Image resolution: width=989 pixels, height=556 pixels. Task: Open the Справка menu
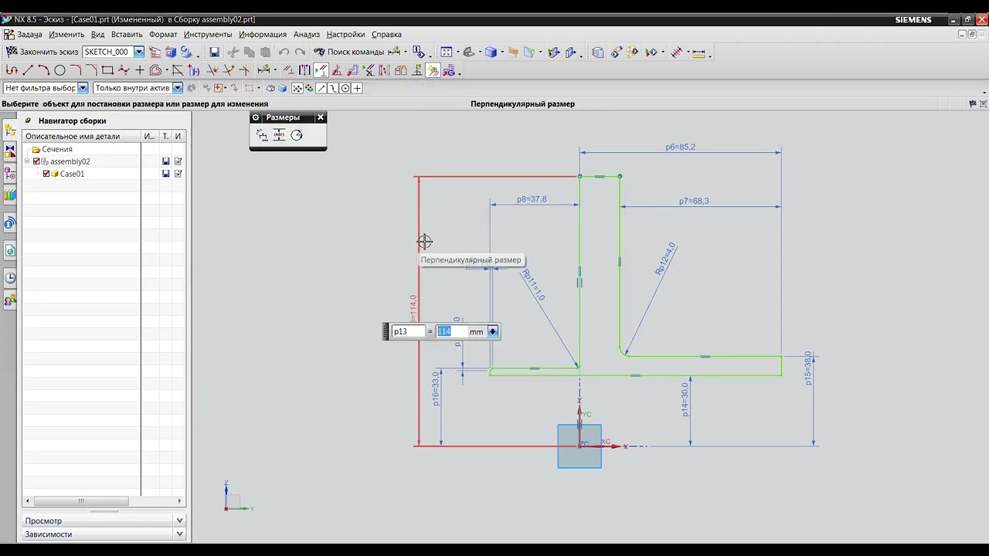pyautogui.click(x=386, y=34)
